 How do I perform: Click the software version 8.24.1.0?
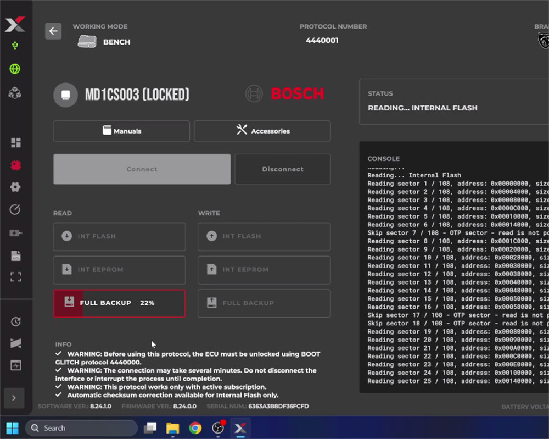coord(100,407)
